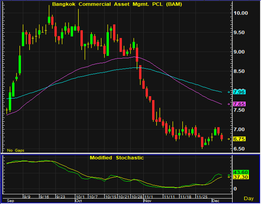Click the Day timeframe label

249,198
